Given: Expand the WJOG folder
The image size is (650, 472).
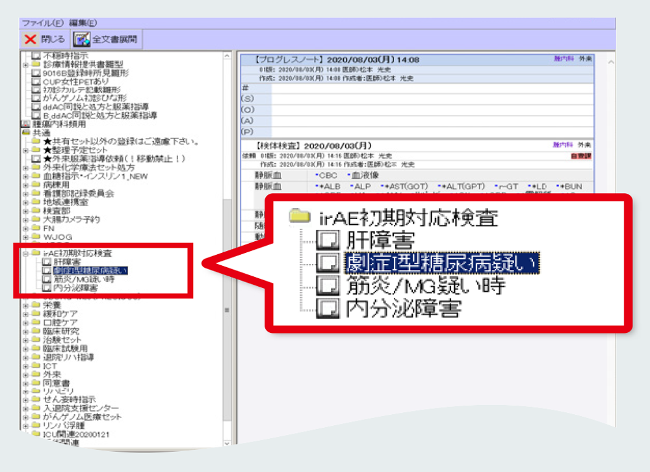Looking at the screenshot, I should [26, 237].
